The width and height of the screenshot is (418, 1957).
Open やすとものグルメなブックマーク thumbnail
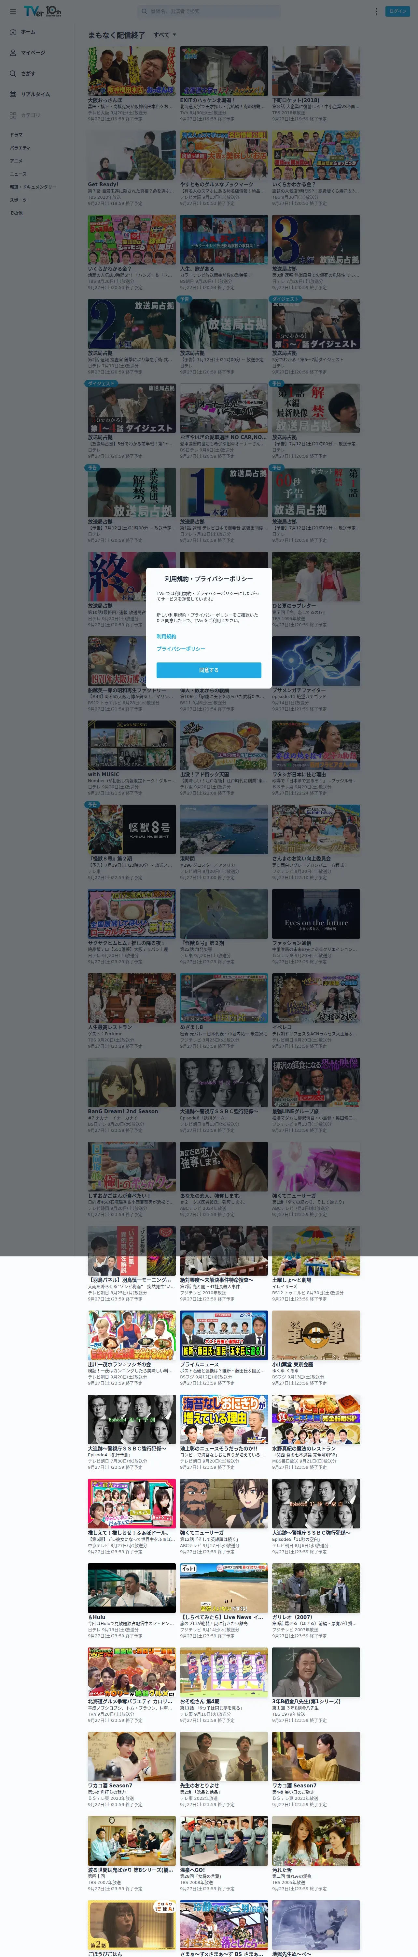click(x=224, y=155)
